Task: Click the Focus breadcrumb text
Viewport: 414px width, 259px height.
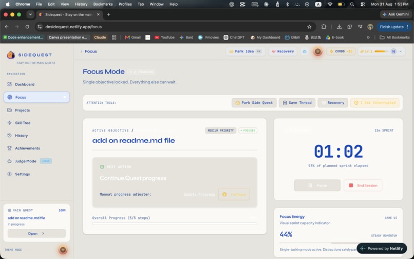Action: 91,51
